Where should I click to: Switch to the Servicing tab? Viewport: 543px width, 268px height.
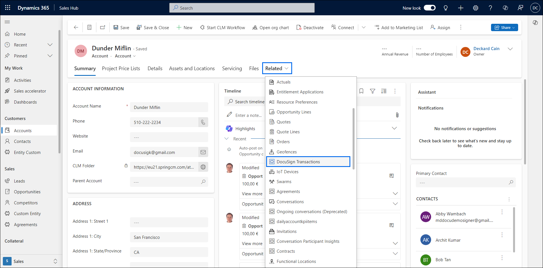tap(232, 68)
